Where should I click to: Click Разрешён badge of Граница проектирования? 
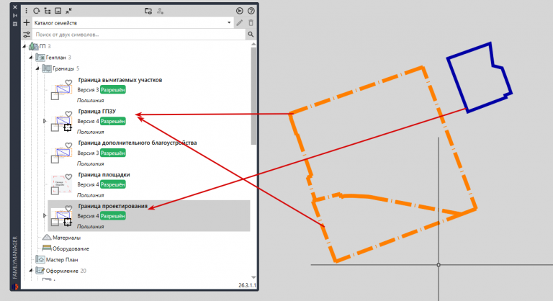pos(113,215)
